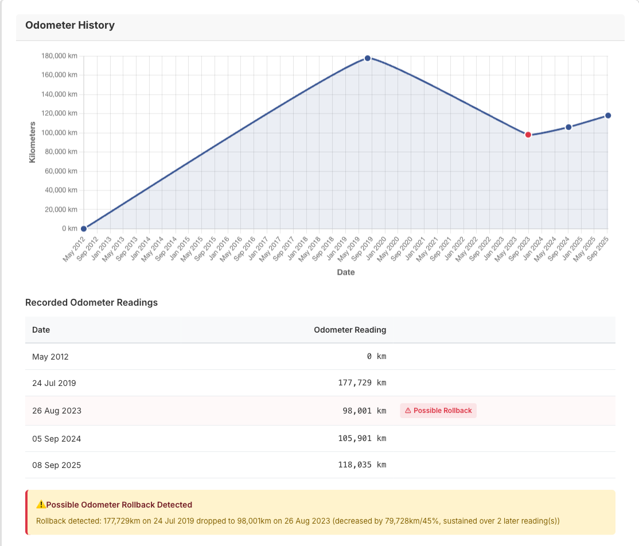Click the Sep 2025 x-axis tick label

click(x=598, y=249)
